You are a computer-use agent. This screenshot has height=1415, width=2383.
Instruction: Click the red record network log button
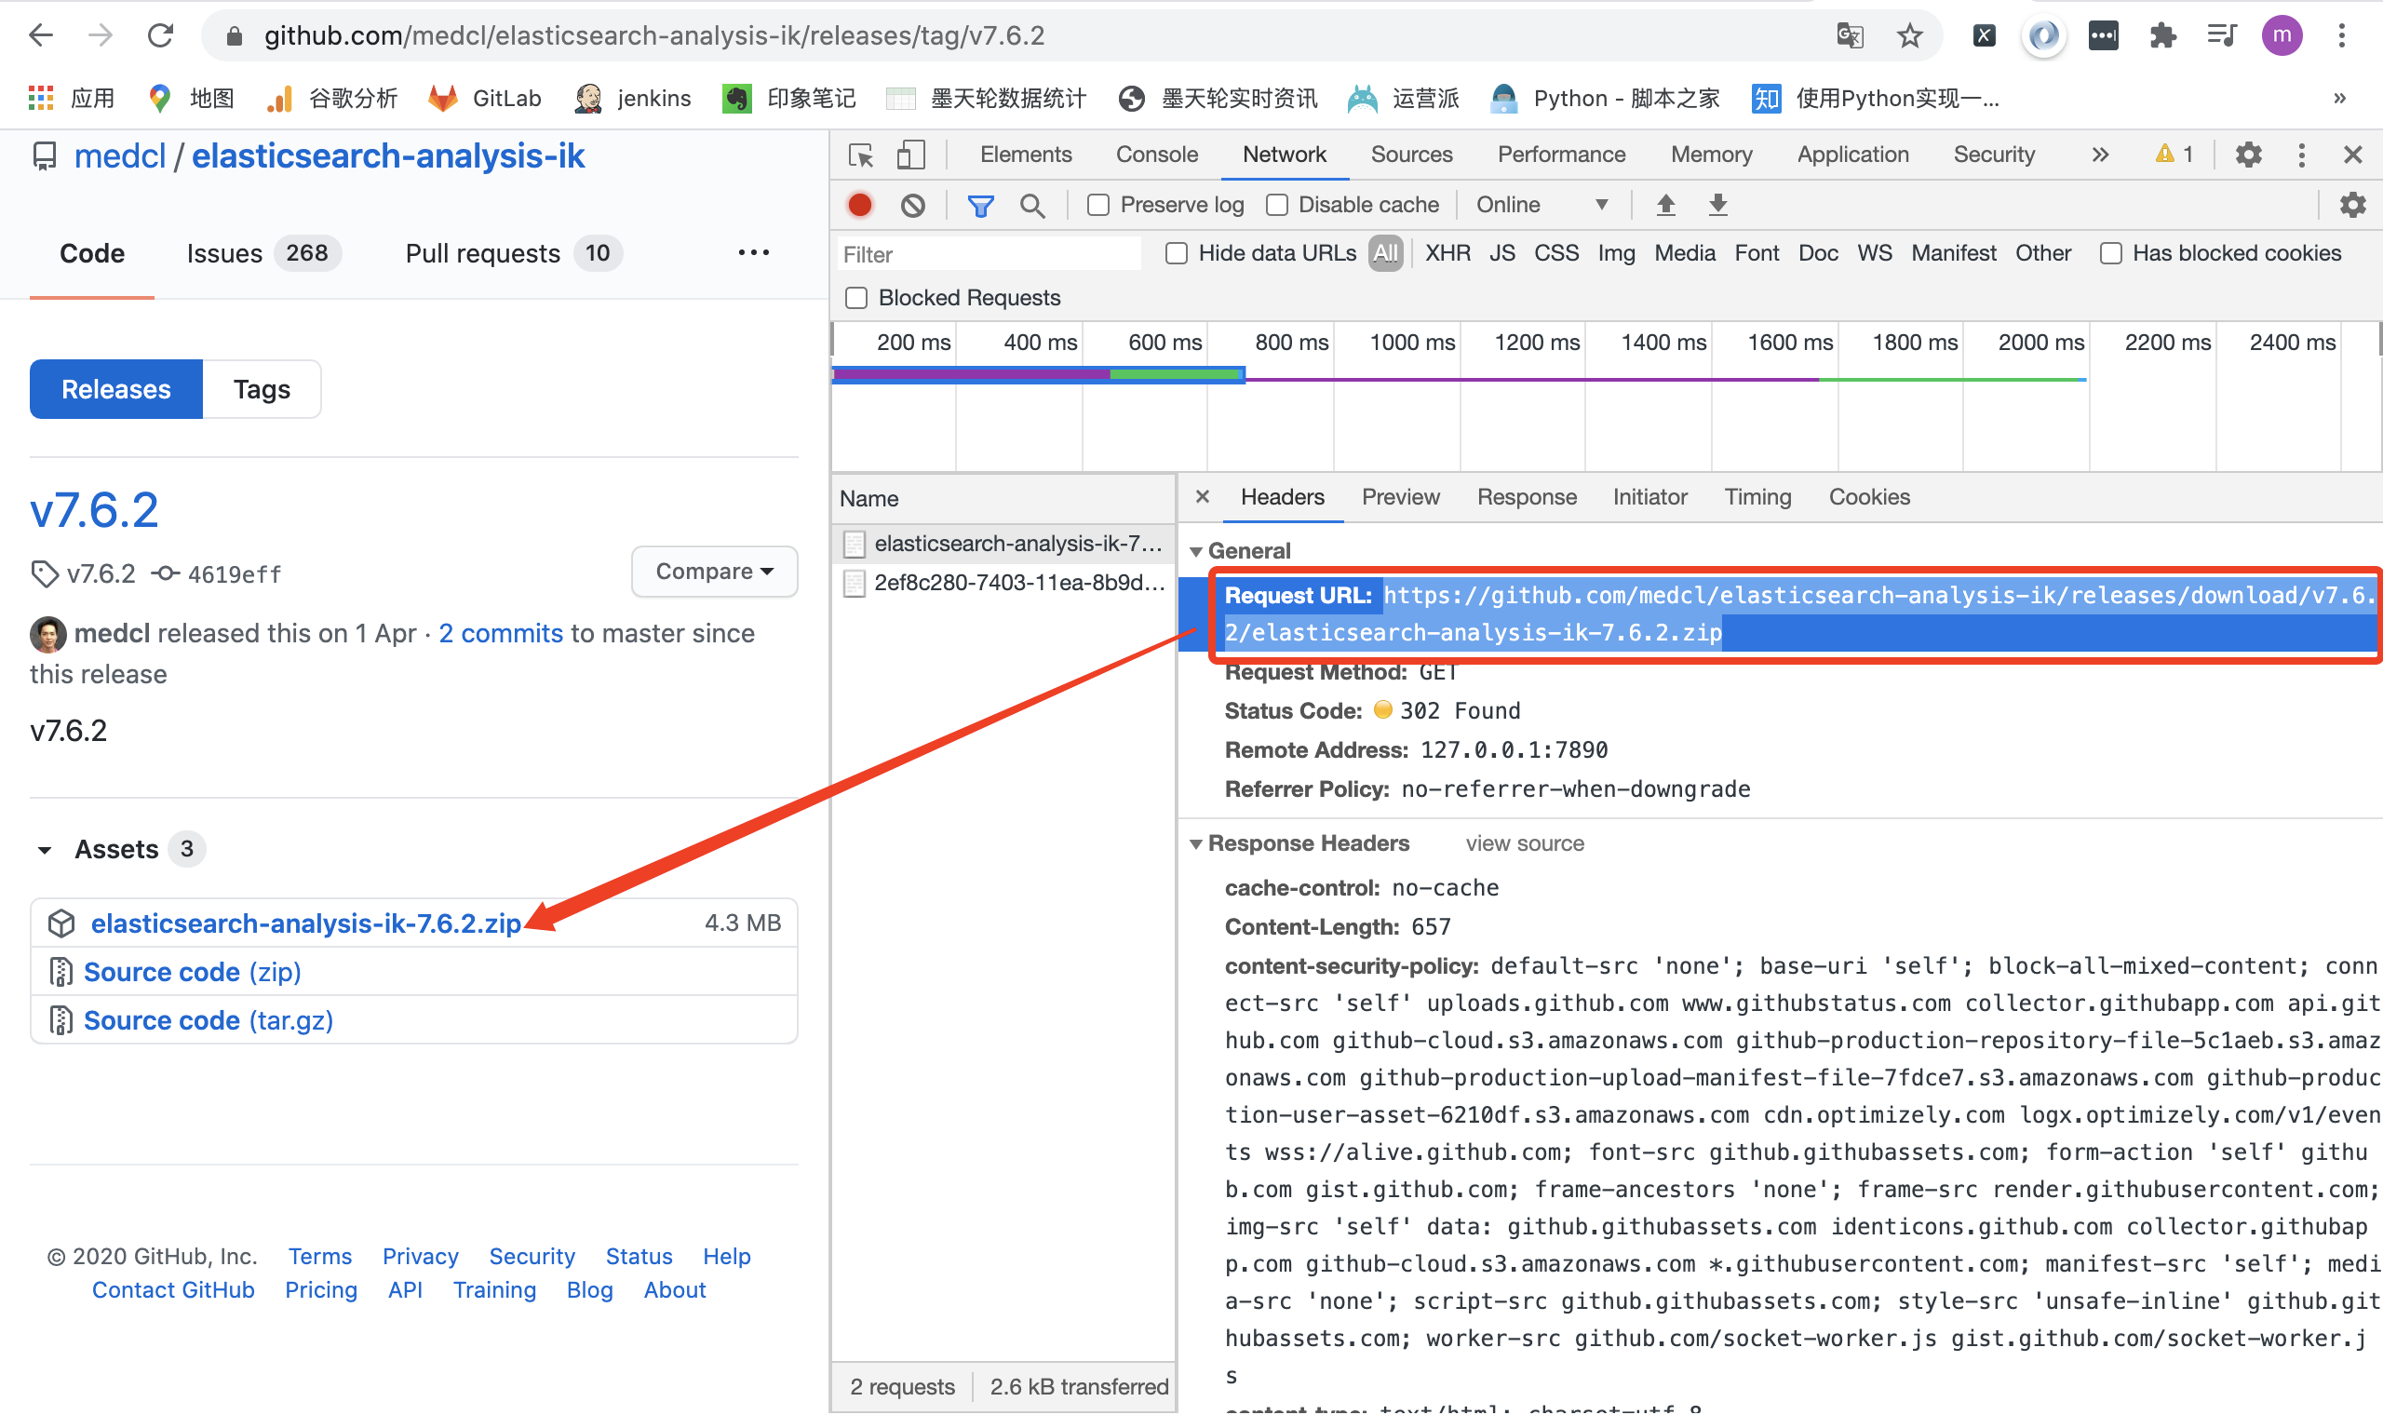[x=860, y=205]
